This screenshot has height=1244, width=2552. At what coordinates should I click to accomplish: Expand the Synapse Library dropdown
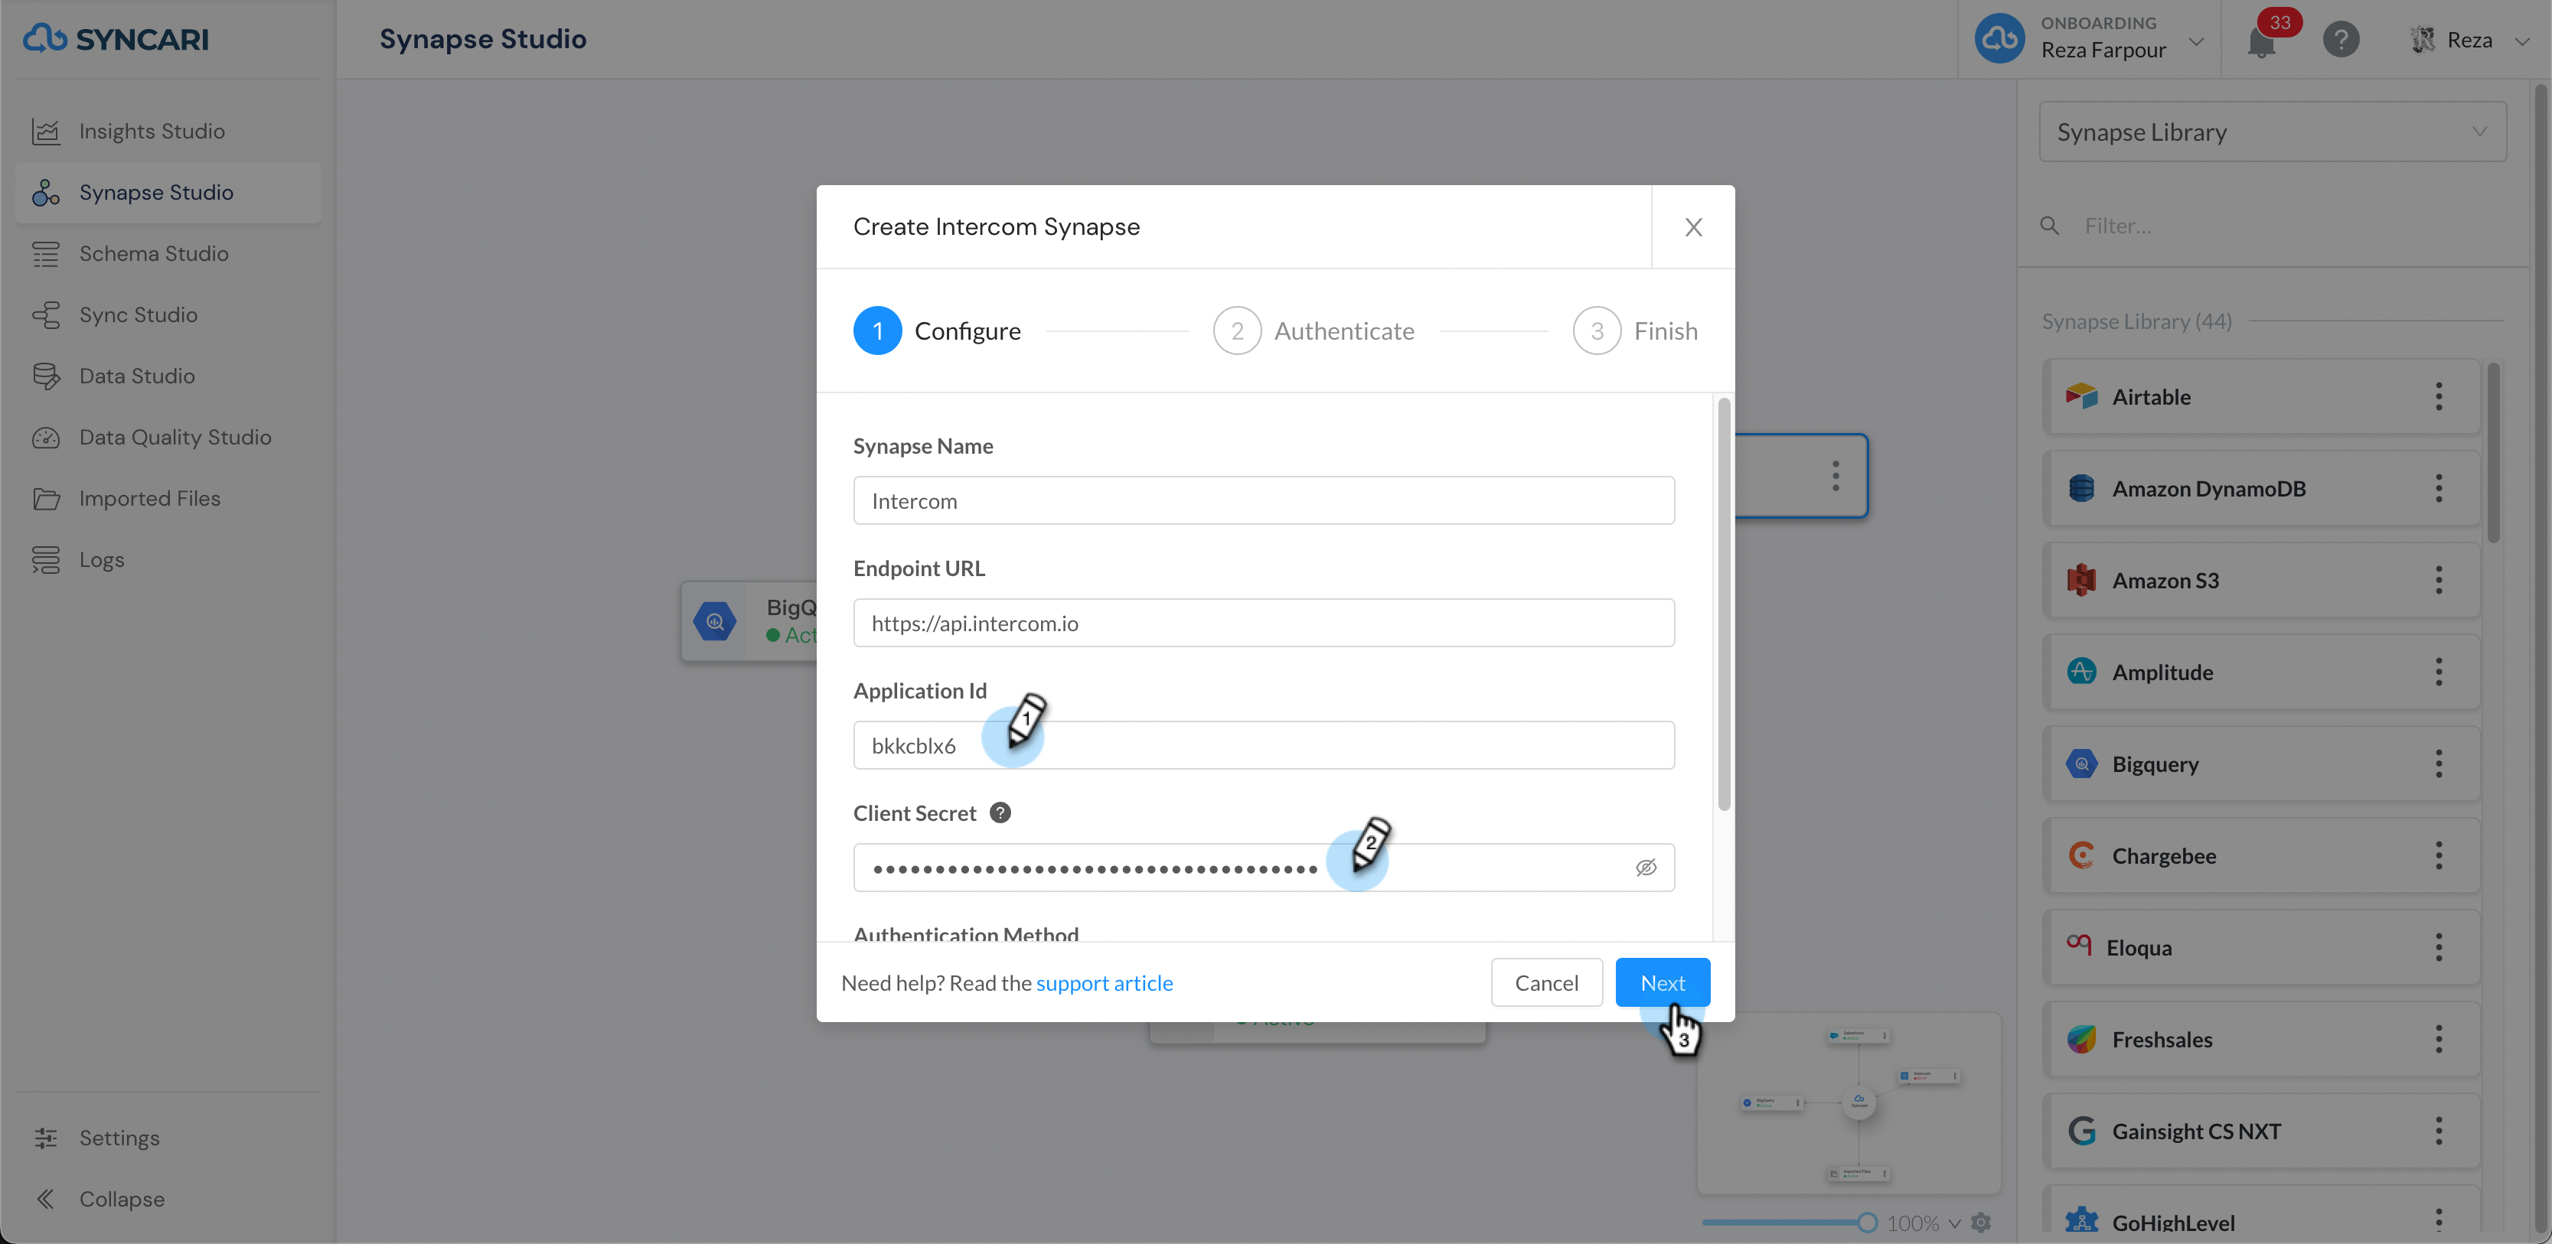[x=2272, y=132]
